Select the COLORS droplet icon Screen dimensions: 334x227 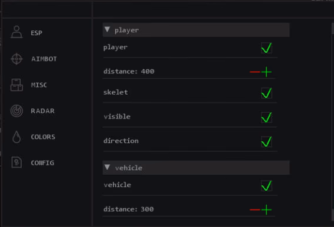click(x=16, y=137)
